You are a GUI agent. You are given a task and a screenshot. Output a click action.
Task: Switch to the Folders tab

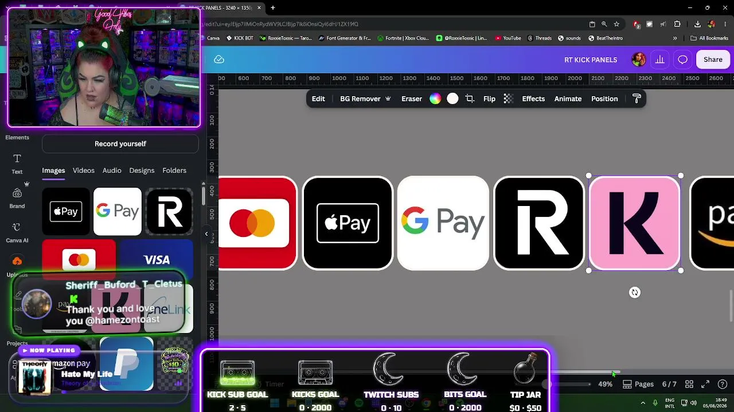pyautogui.click(x=174, y=171)
